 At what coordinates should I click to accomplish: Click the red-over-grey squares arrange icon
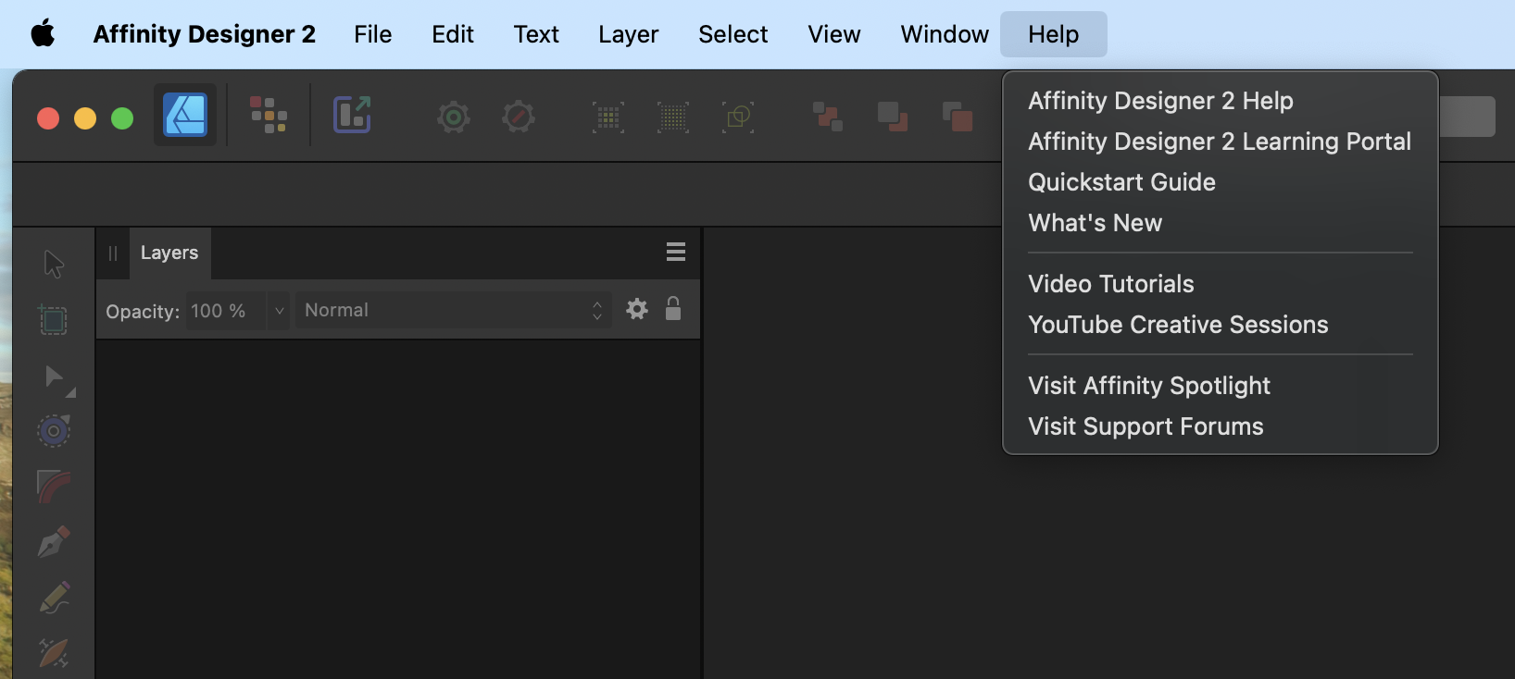(x=958, y=117)
